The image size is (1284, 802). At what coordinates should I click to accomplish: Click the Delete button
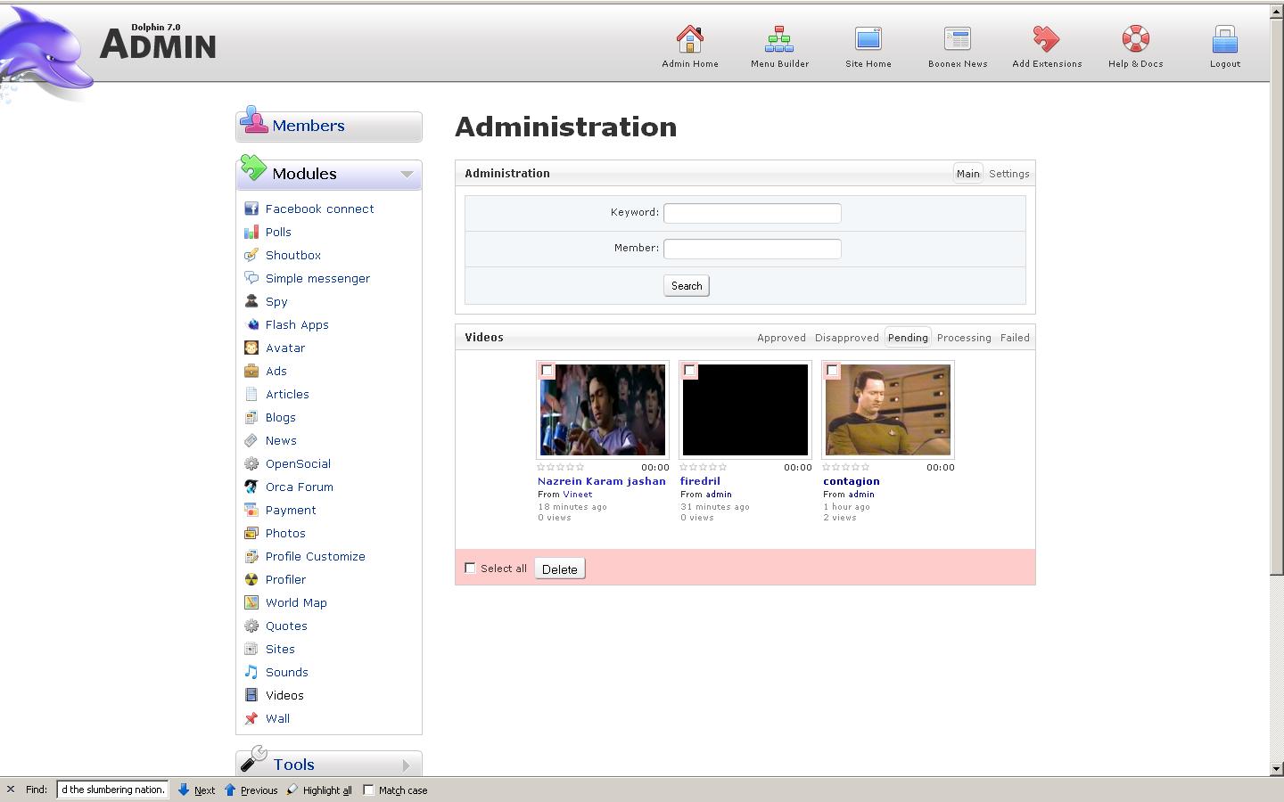point(559,569)
